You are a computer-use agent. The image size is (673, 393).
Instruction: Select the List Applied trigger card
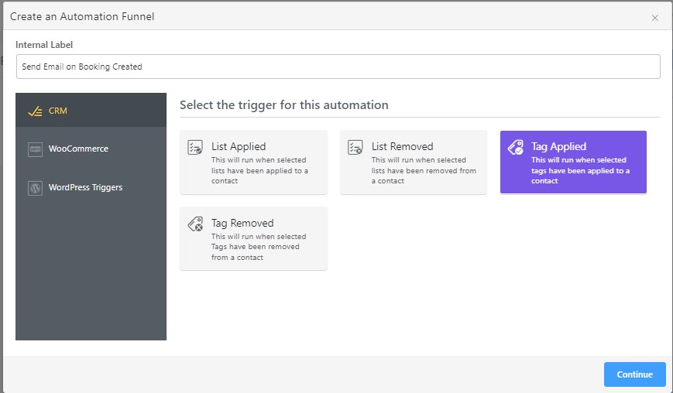pyautogui.click(x=254, y=162)
